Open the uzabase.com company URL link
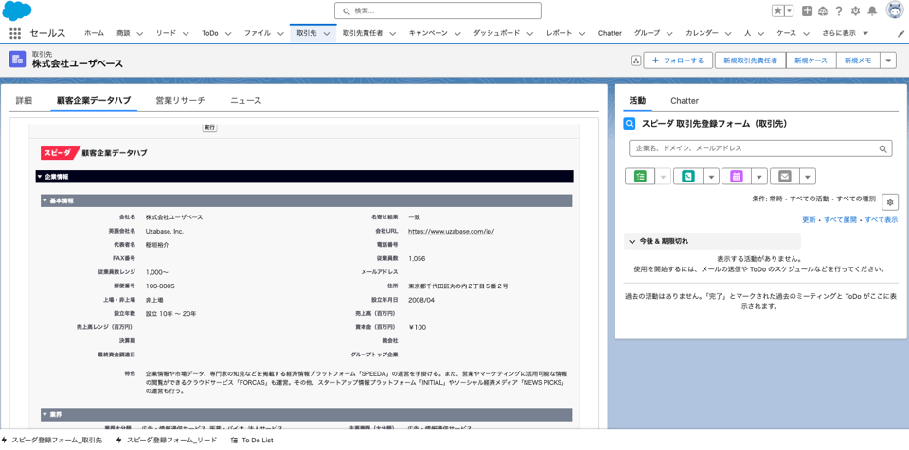 (x=451, y=231)
